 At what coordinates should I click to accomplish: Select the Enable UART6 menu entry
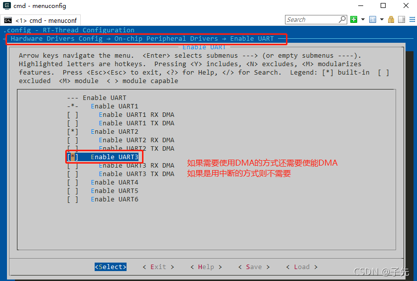click(x=114, y=199)
